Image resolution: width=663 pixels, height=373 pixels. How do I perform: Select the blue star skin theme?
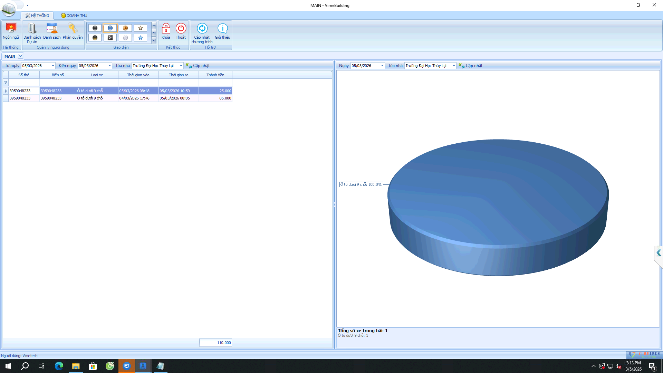pyautogui.click(x=141, y=38)
